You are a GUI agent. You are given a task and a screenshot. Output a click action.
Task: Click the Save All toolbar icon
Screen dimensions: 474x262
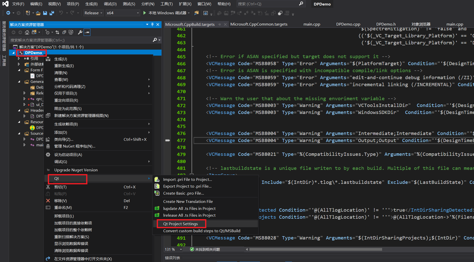tap(52, 13)
